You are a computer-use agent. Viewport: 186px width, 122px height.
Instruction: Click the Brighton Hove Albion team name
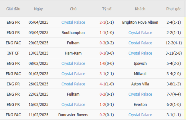[x=140, y=22]
